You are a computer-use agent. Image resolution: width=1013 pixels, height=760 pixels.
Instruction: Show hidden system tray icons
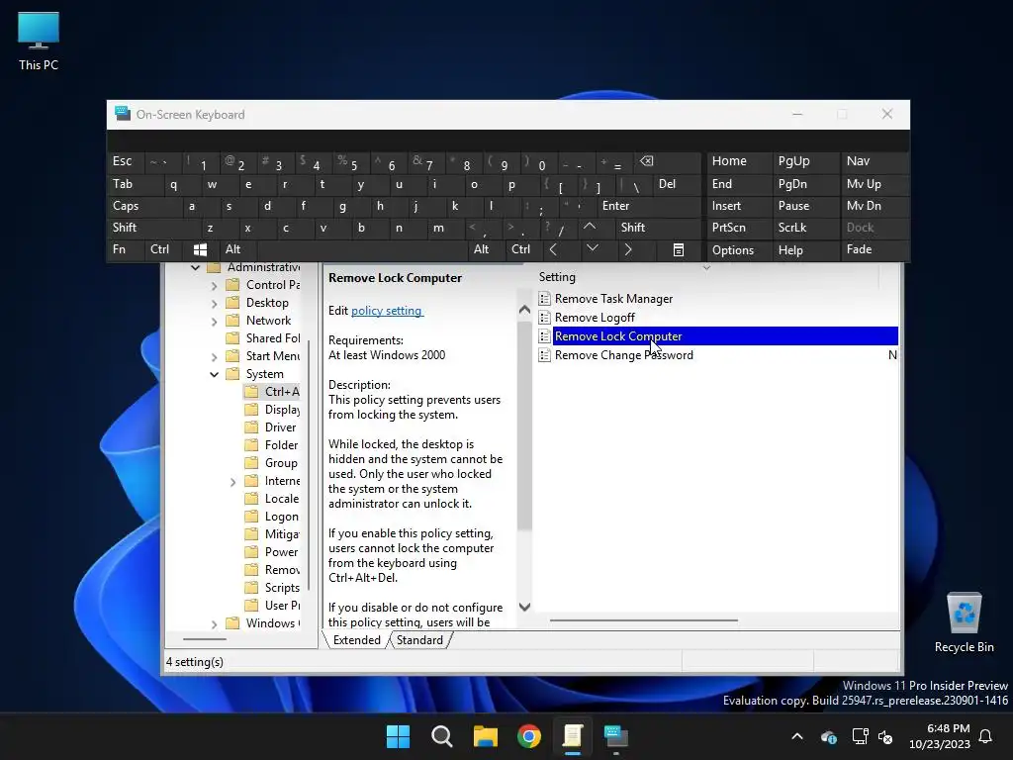(797, 736)
